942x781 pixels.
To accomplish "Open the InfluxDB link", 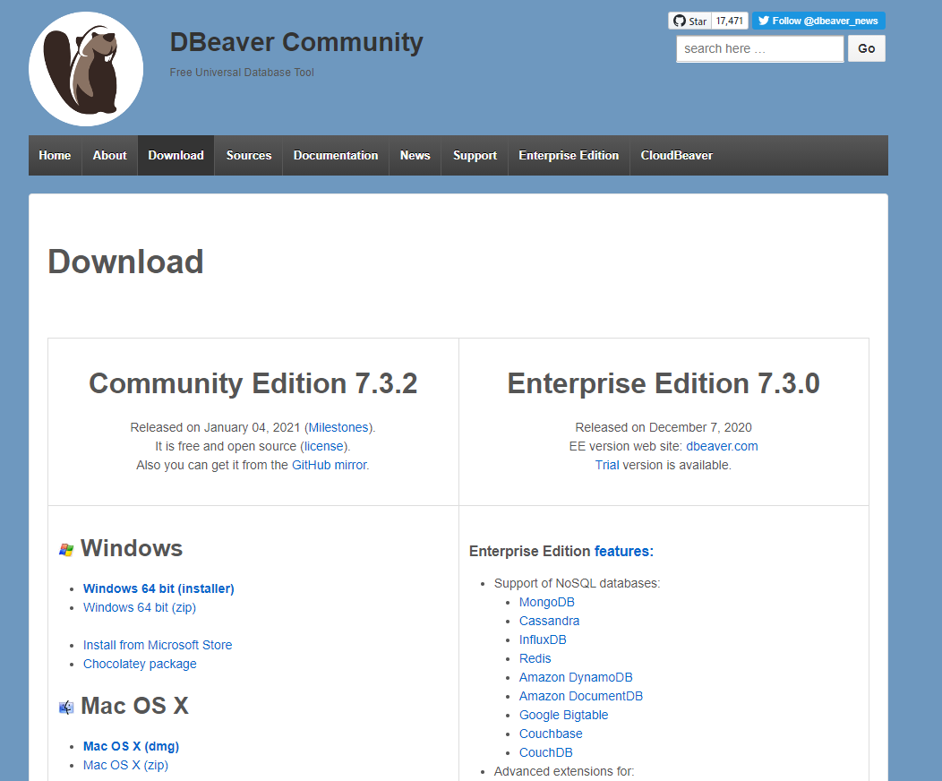I will (x=543, y=639).
